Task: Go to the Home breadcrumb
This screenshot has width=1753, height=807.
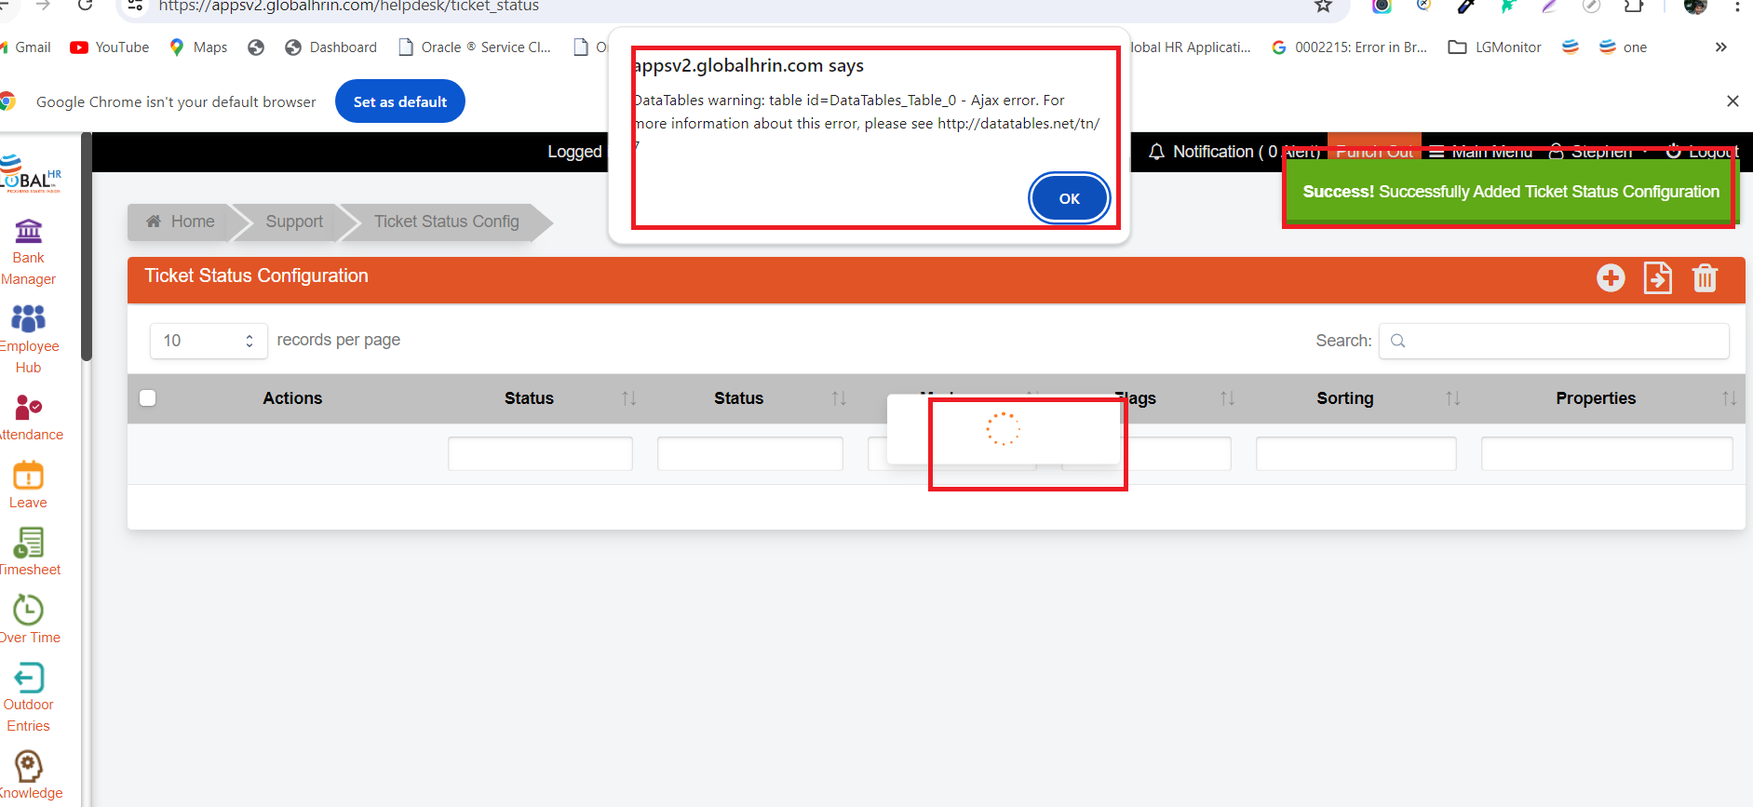Action: tap(181, 222)
